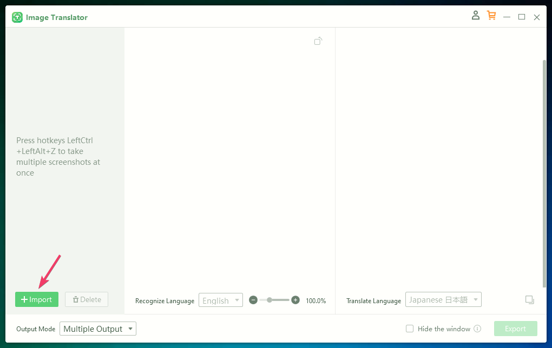Click the Translate Language label
Image resolution: width=552 pixels, height=348 pixels.
click(373, 301)
